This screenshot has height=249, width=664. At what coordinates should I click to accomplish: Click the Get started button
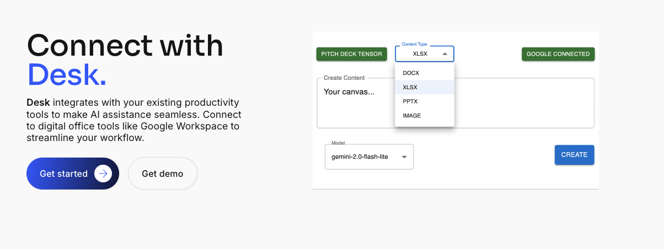click(x=73, y=174)
